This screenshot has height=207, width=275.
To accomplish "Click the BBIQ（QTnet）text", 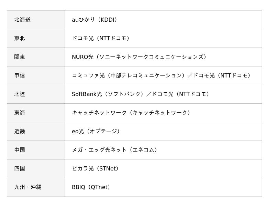I will (91, 187).
